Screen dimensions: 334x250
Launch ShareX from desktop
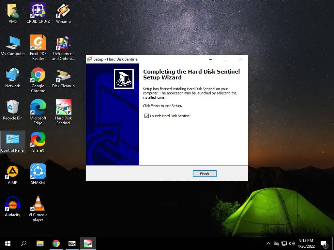pos(38,142)
